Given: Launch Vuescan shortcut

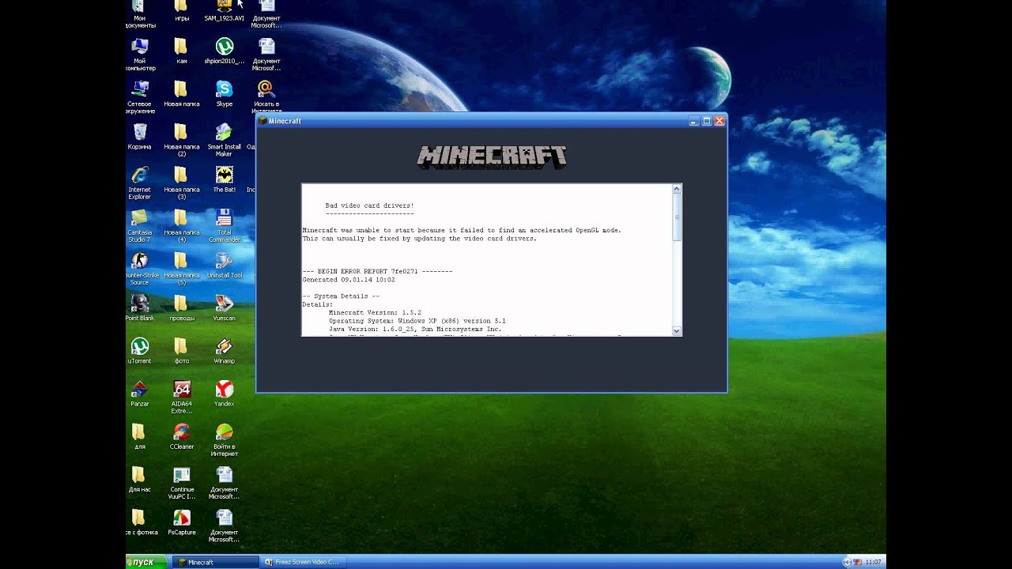Looking at the screenshot, I should coord(225,307).
